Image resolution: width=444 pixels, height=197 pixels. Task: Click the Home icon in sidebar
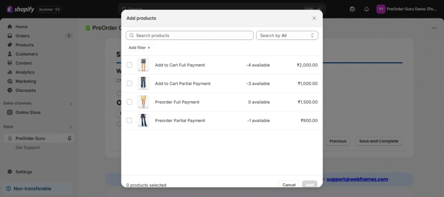point(10,27)
